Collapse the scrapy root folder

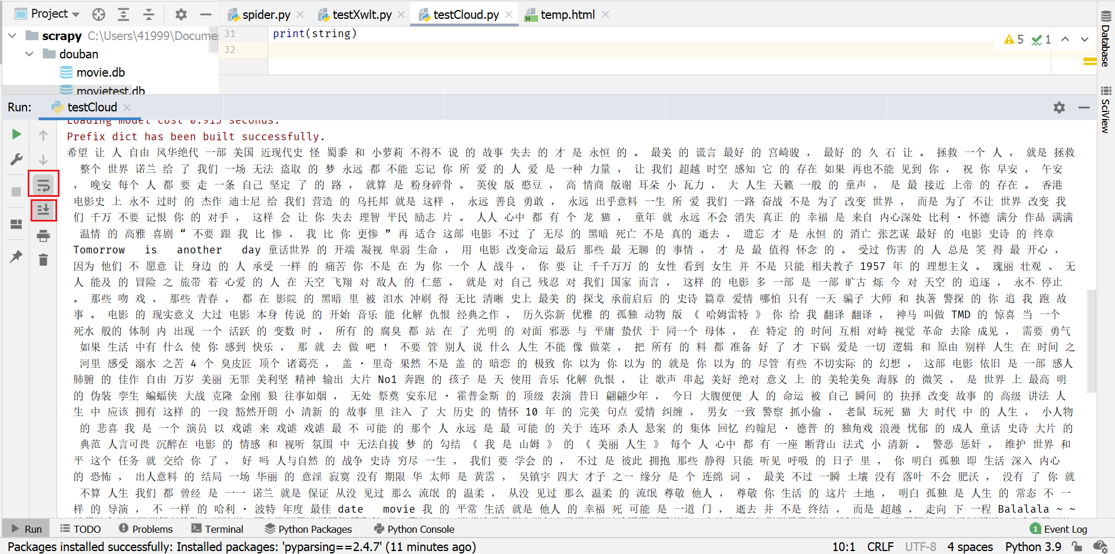pyautogui.click(x=12, y=36)
